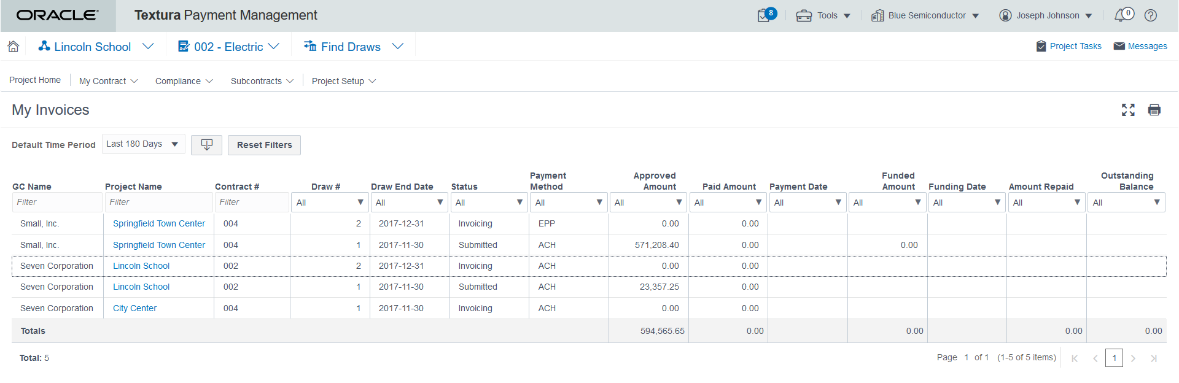Expand the Lincoln School project chevron

[148, 46]
